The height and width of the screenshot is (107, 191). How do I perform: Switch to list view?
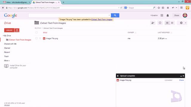click(167, 23)
